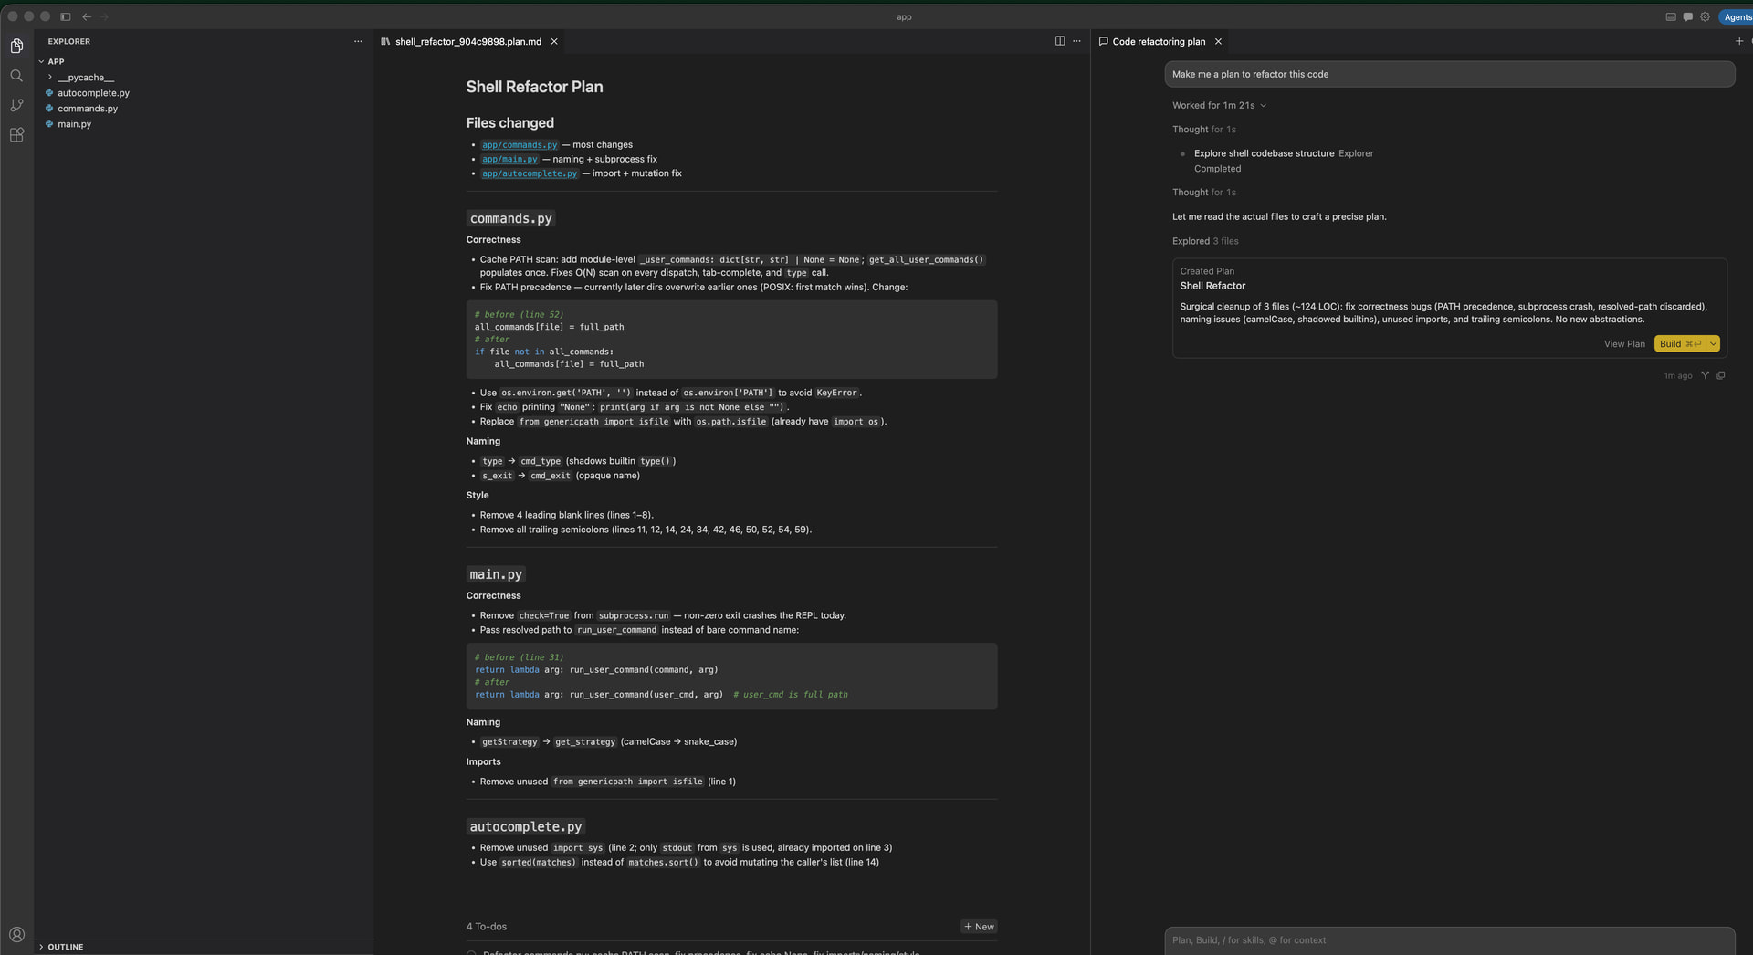
Task: Open the Extensions view
Action: (x=16, y=135)
